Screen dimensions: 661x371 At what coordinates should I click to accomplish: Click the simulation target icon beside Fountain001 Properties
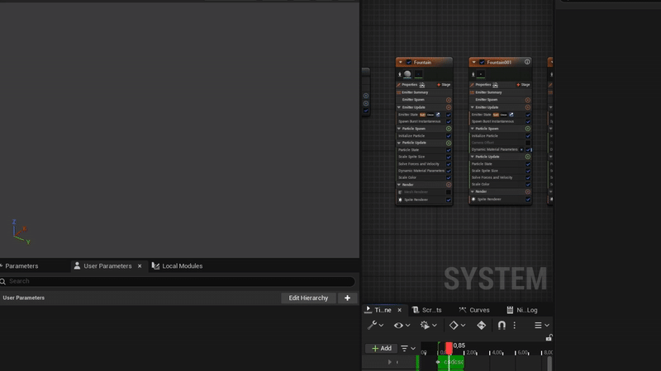[495, 85]
